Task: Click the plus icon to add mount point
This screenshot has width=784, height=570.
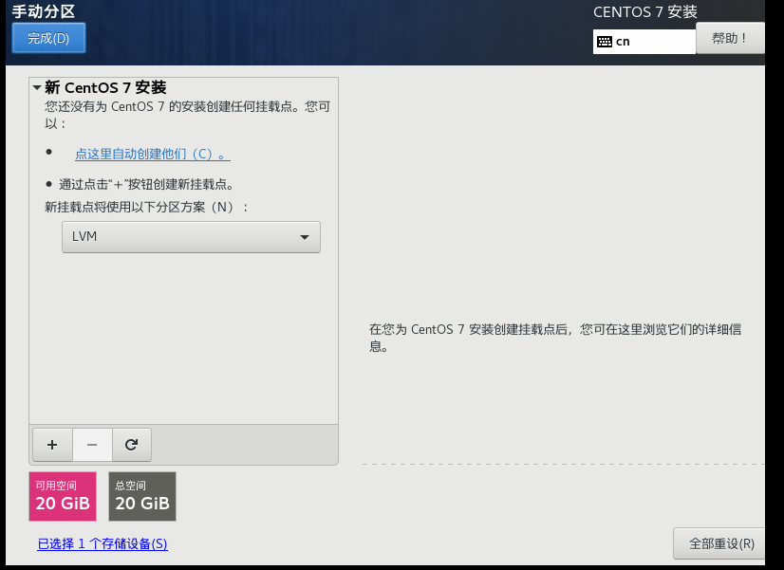Action: pyautogui.click(x=52, y=445)
